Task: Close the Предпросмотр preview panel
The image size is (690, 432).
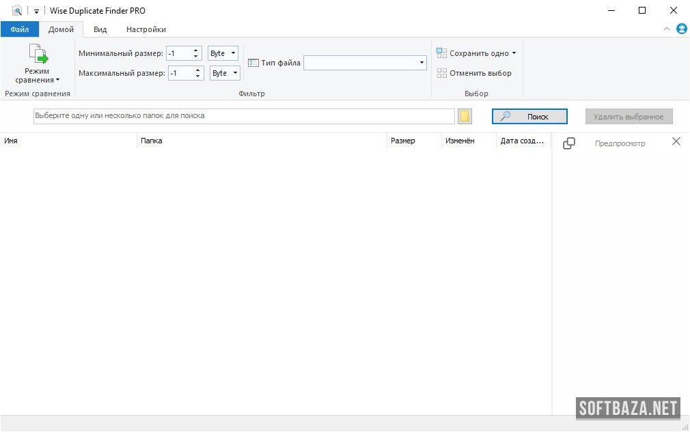Action: [676, 142]
